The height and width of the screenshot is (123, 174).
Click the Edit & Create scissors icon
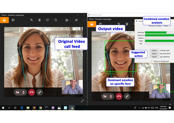pyautogui.click(x=67, y=20)
